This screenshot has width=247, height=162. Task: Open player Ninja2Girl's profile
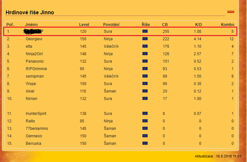pyautogui.click(x=35, y=54)
